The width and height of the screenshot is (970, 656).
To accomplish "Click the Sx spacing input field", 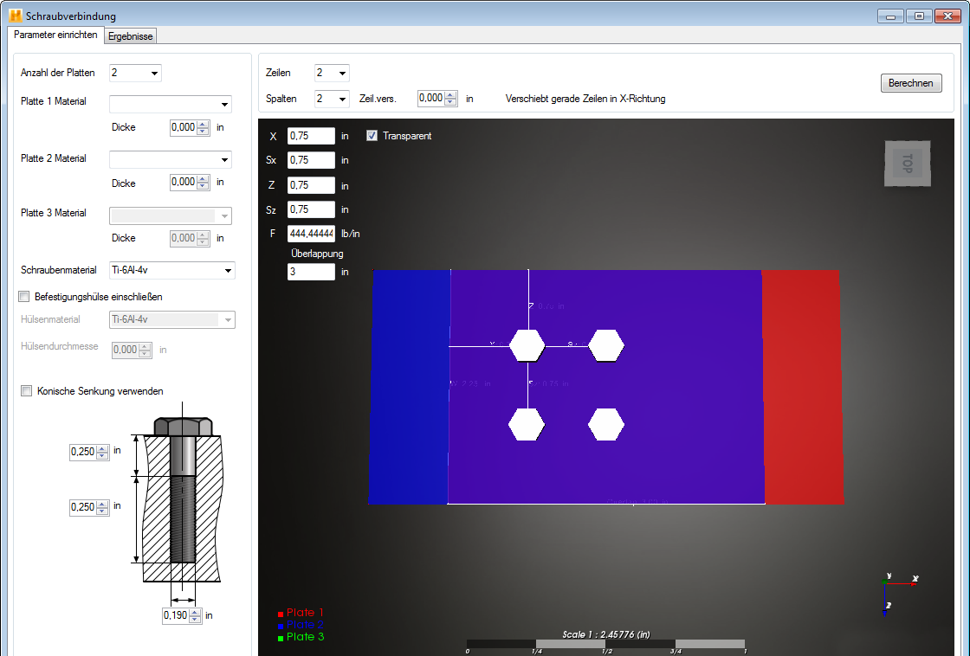I will [311, 160].
